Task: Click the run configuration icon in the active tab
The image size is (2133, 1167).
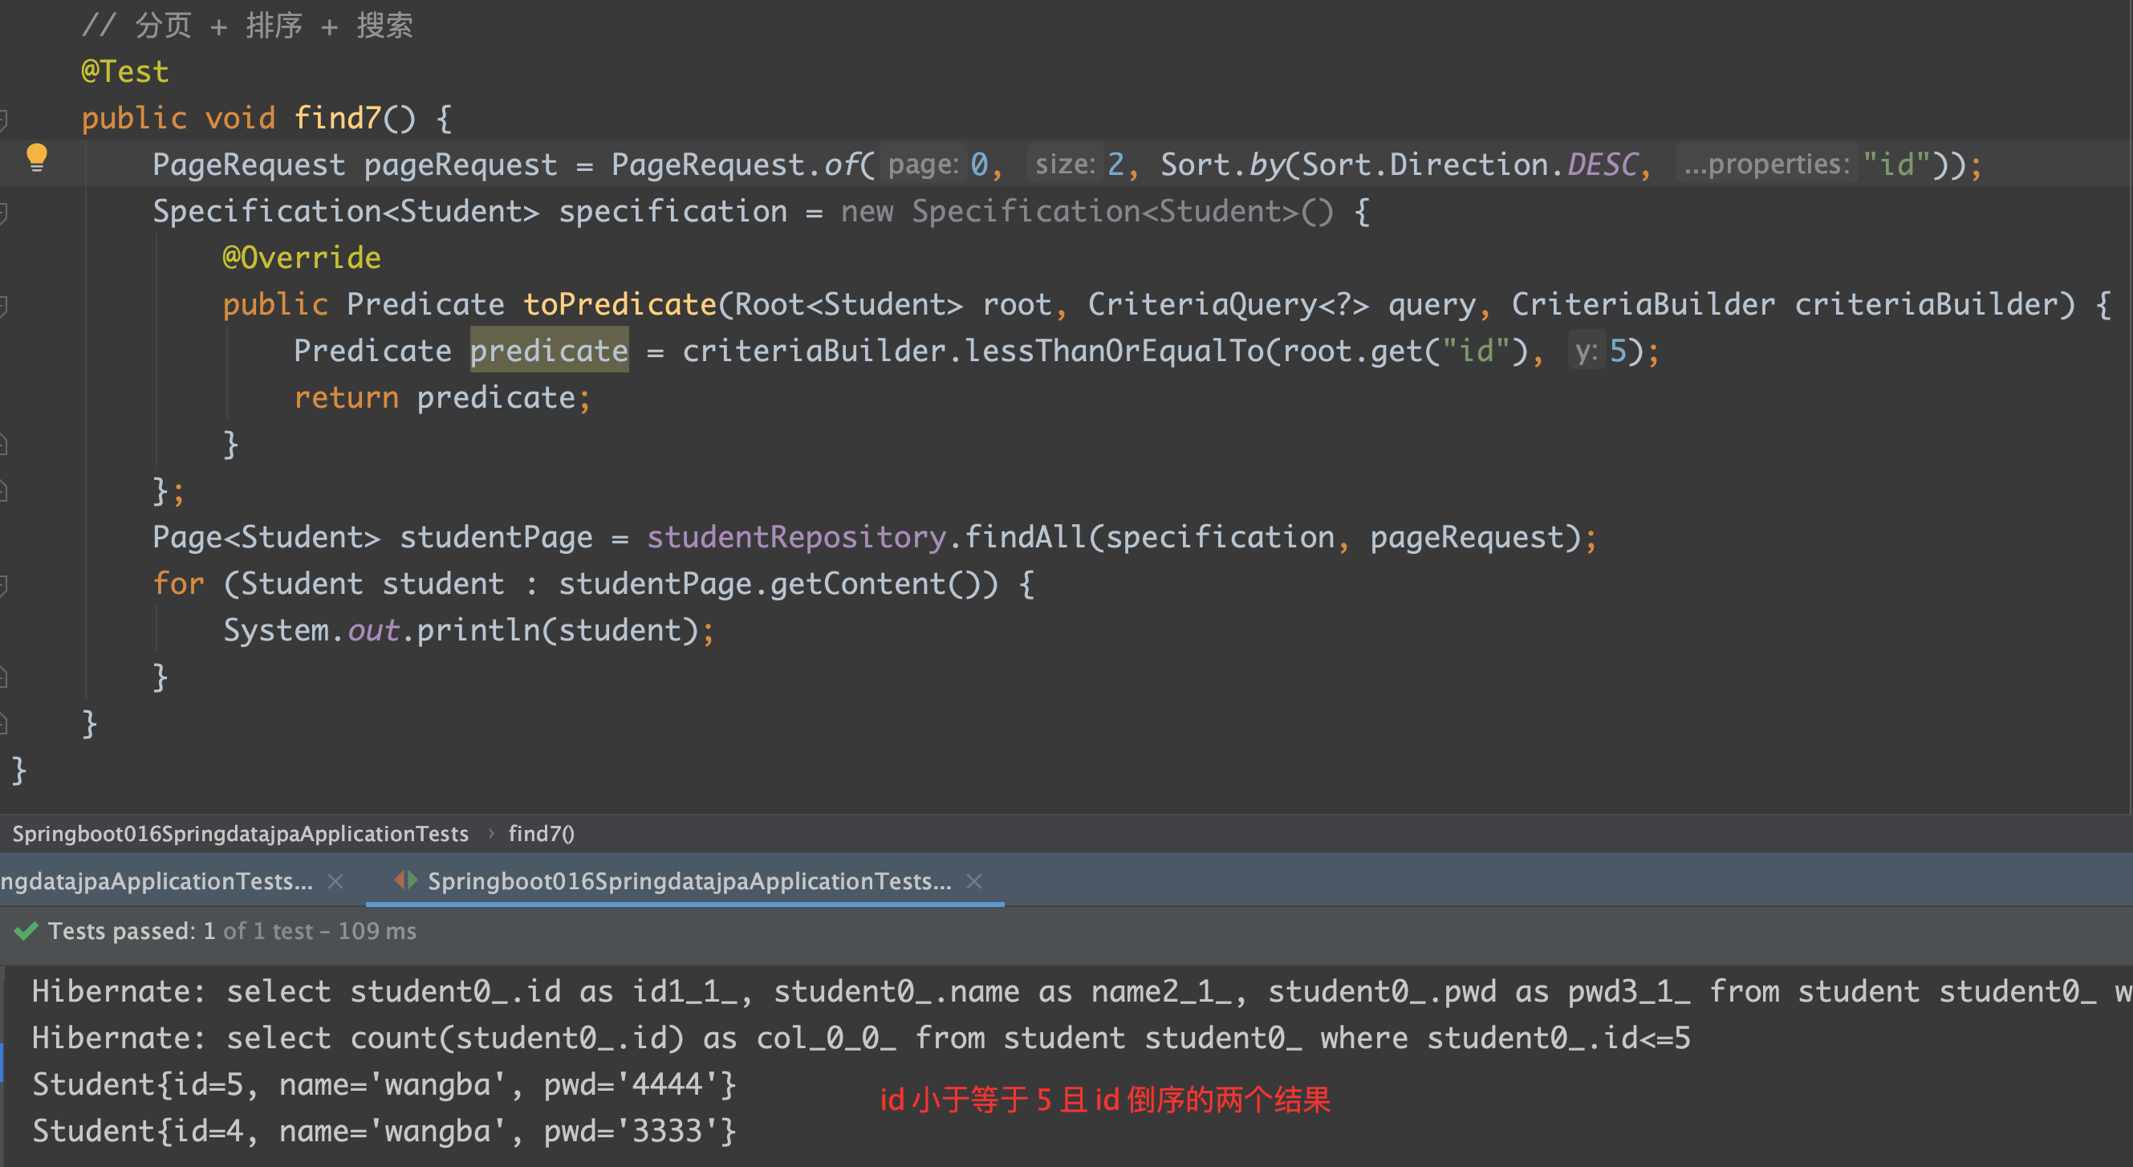Action: point(406,880)
